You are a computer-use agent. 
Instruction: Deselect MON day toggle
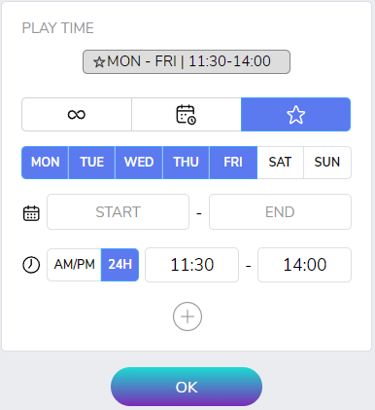coord(45,163)
